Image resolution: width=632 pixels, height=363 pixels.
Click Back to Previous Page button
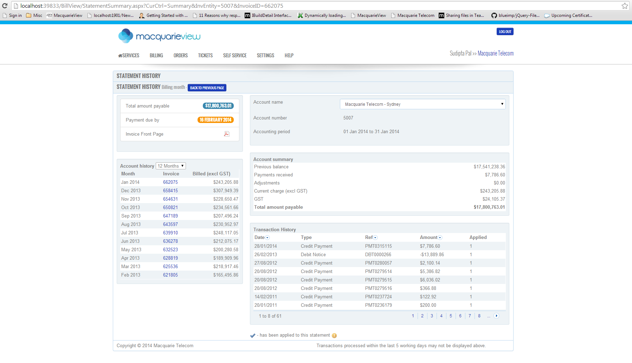point(207,88)
